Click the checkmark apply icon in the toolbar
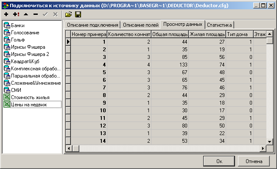277x169 pixels. [45, 14]
